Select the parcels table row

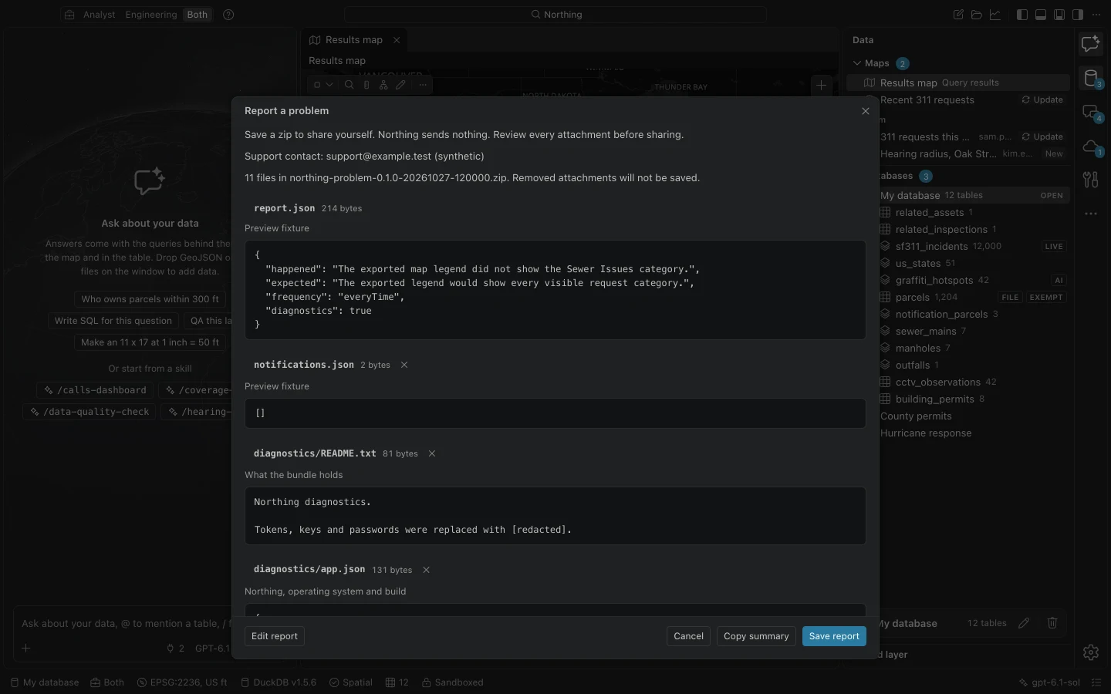(x=974, y=298)
